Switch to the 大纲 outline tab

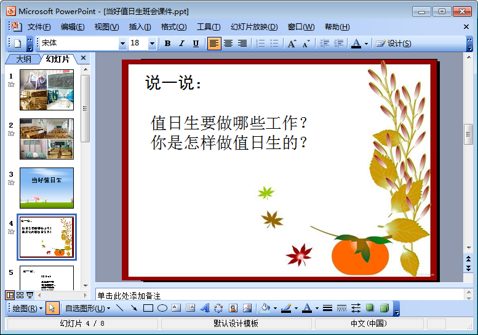pos(23,59)
